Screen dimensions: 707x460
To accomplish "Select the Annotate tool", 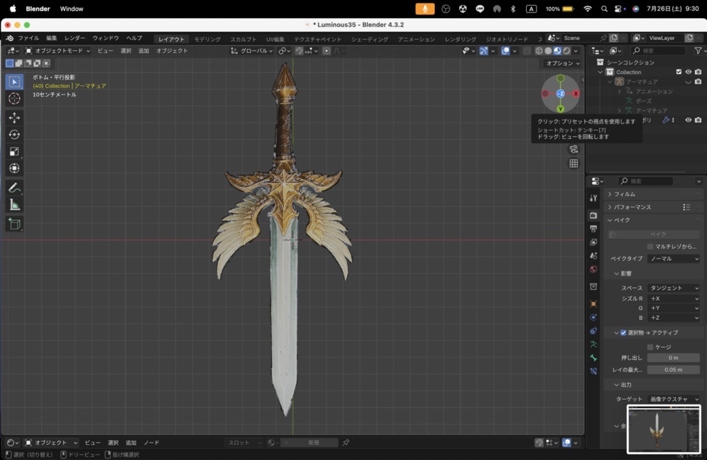I will click(14, 187).
